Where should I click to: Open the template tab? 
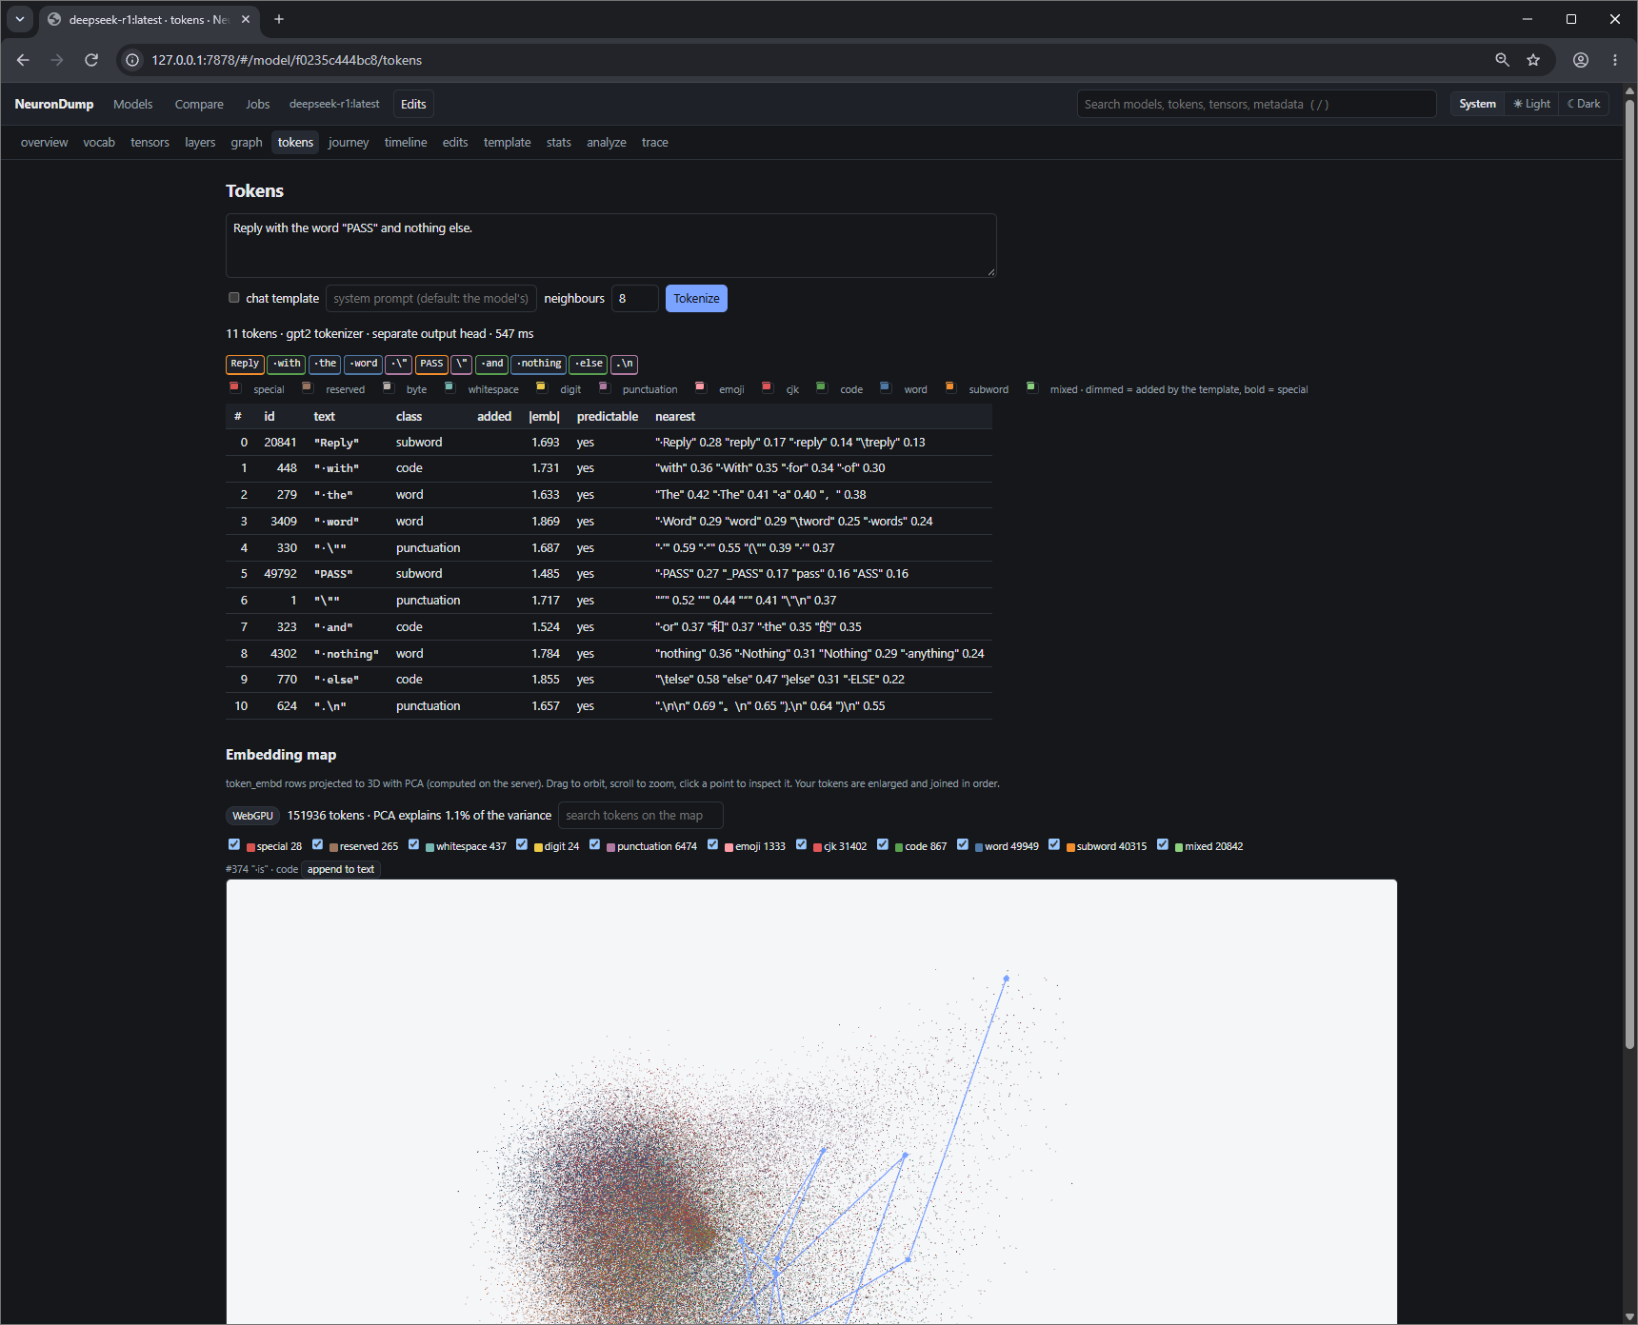point(507,142)
